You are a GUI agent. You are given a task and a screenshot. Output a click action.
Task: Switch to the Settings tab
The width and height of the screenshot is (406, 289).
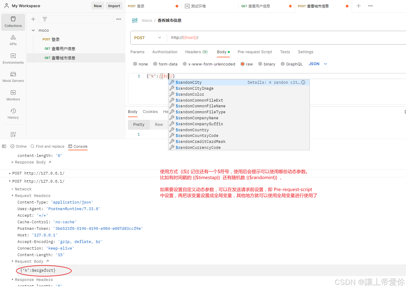(x=306, y=52)
